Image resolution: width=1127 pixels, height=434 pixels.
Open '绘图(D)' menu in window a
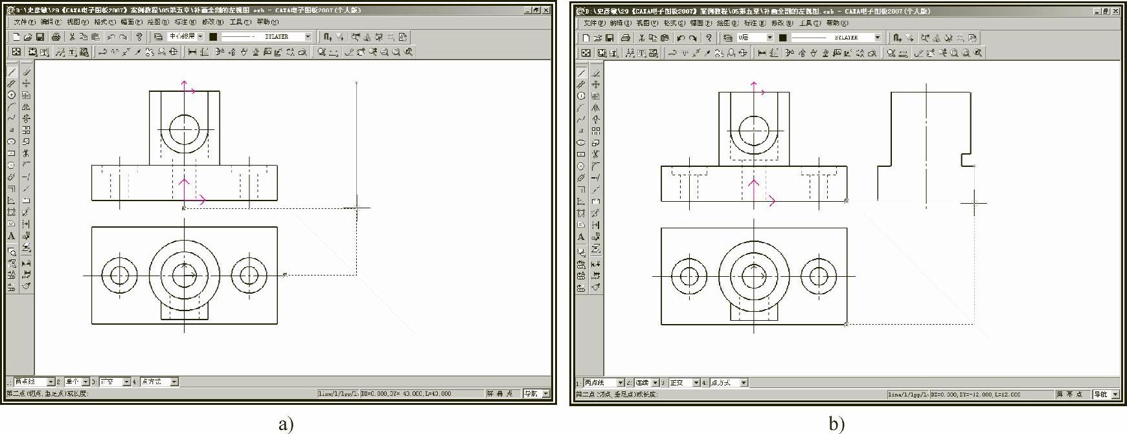[x=159, y=22]
